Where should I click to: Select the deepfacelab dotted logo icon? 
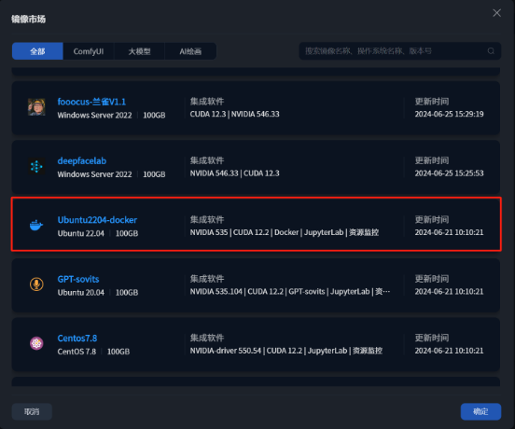click(x=36, y=166)
